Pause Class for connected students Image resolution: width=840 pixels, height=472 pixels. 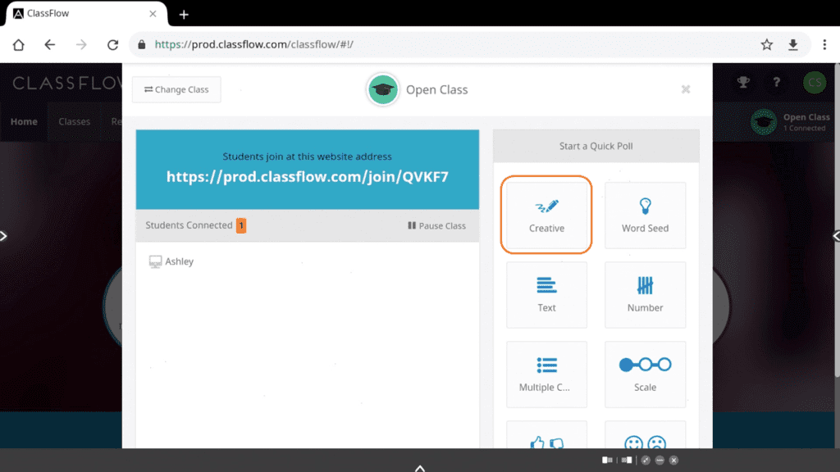click(x=436, y=225)
